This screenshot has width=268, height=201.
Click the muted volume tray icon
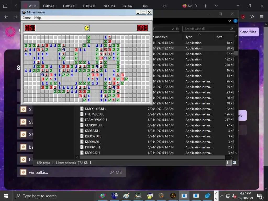[x=234, y=196]
